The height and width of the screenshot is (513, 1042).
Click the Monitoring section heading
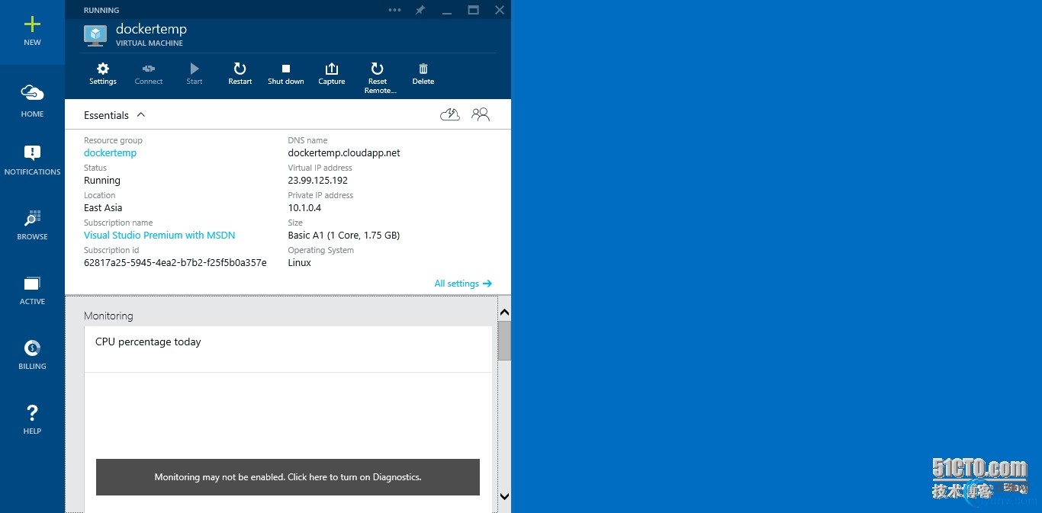tap(108, 316)
